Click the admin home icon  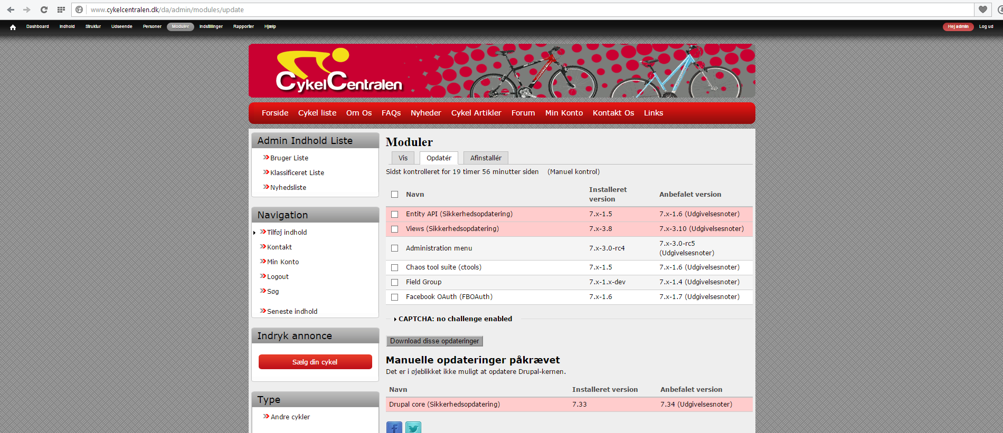(13, 27)
